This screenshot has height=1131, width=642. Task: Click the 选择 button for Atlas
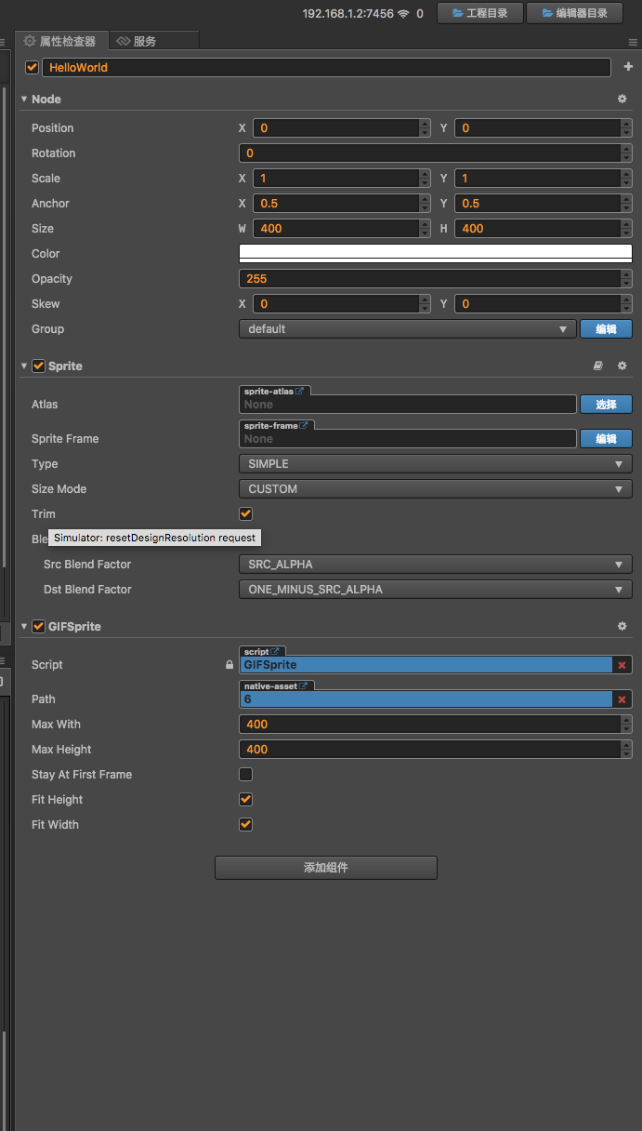tap(606, 405)
